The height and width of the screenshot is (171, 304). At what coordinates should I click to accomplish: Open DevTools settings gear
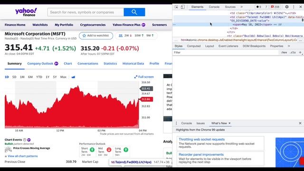pyautogui.click(x=287, y=7)
